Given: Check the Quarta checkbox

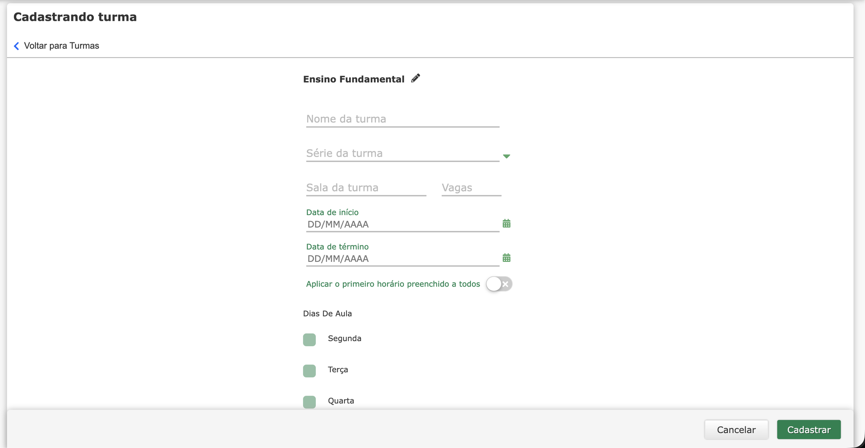Looking at the screenshot, I should (309, 402).
